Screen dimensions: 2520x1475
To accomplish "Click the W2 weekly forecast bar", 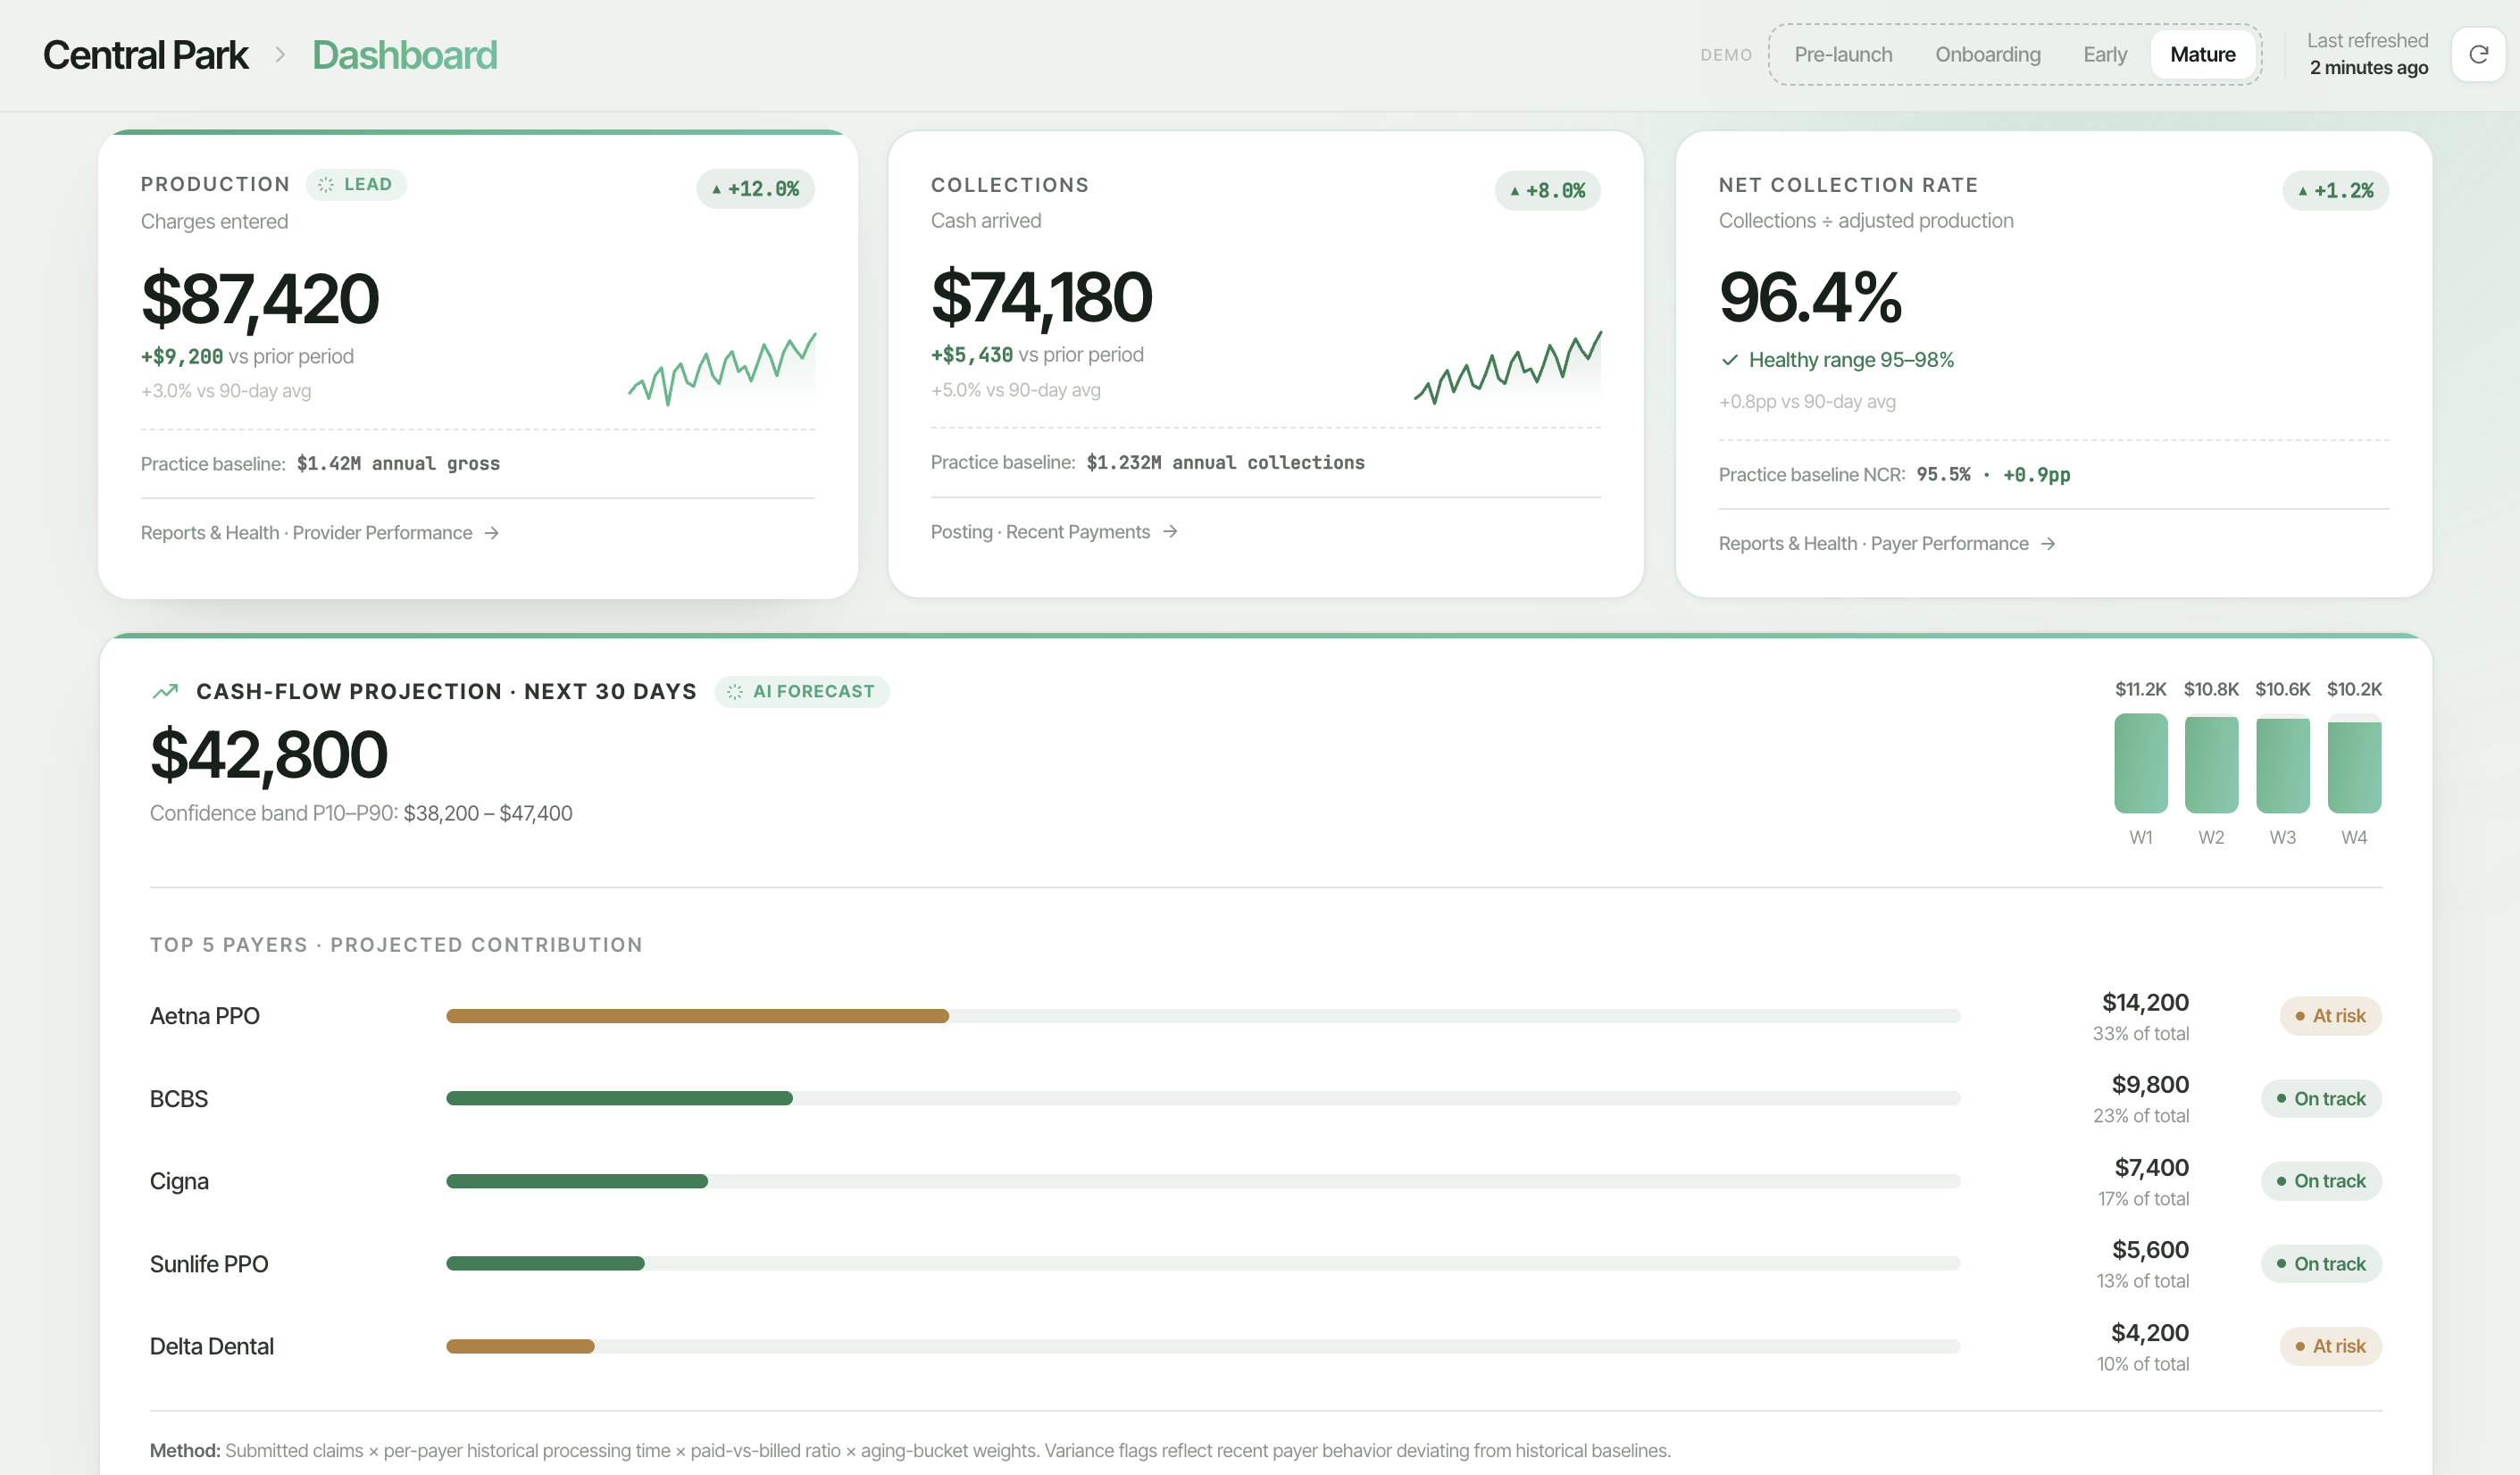I will click(2211, 764).
